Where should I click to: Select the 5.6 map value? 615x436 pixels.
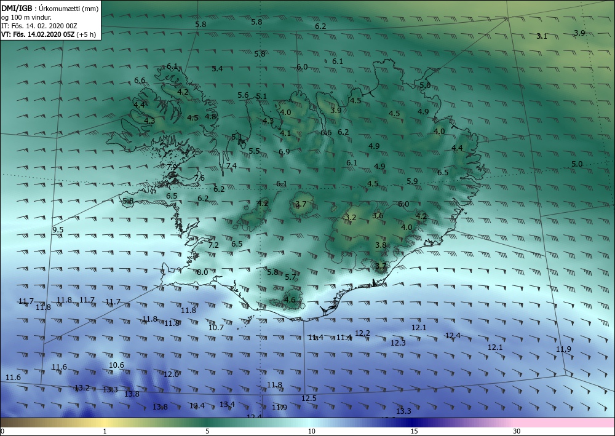(243, 95)
